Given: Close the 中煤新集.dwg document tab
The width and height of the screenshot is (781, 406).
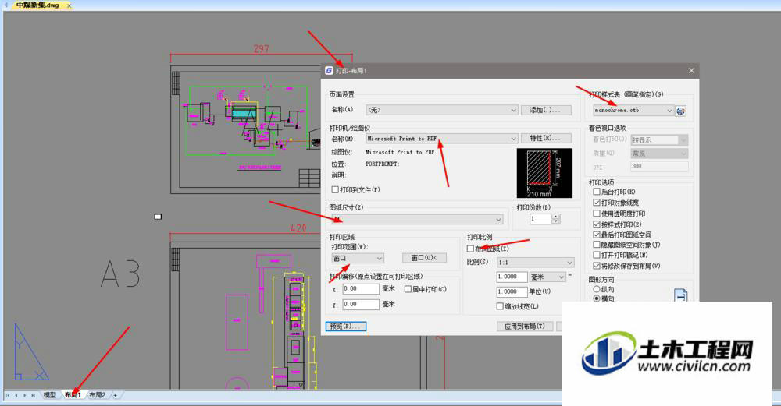Looking at the screenshot, I should (x=69, y=5).
